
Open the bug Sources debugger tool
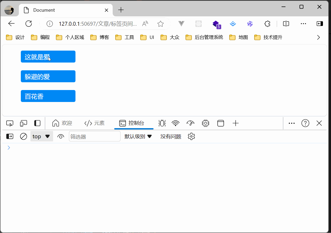(162, 123)
